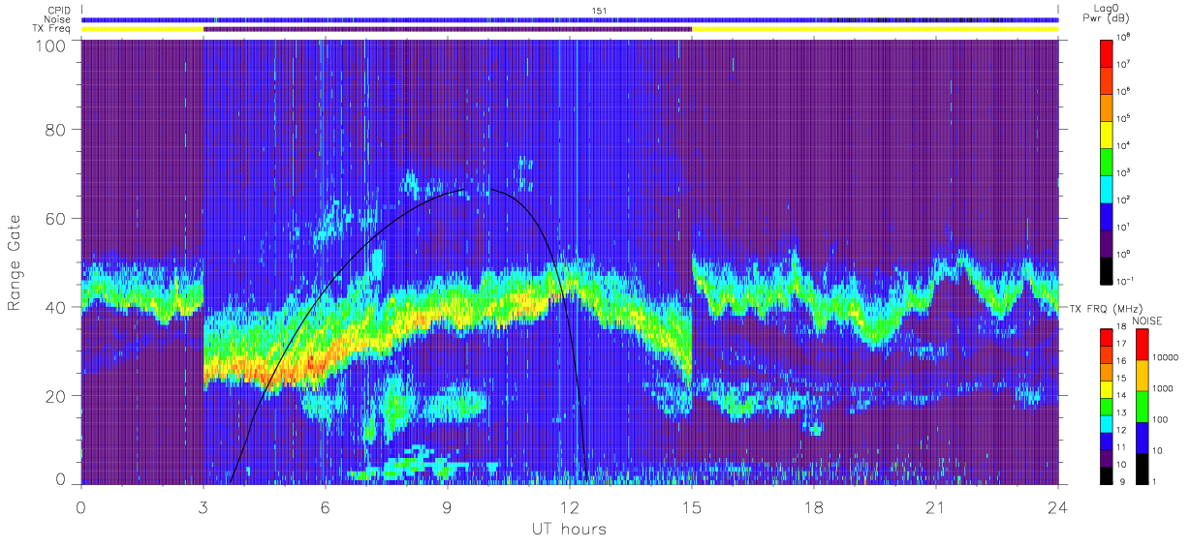Click the x-axis tick label 12

569,505
